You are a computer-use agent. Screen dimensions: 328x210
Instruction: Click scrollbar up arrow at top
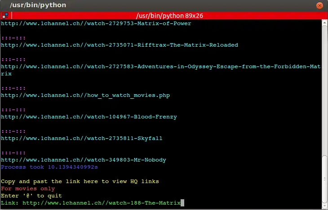coord(324,22)
